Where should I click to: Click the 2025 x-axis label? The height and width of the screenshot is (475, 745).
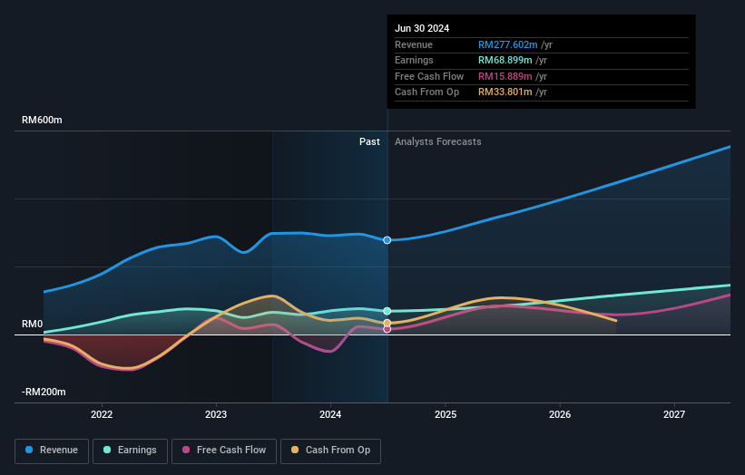pos(446,415)
